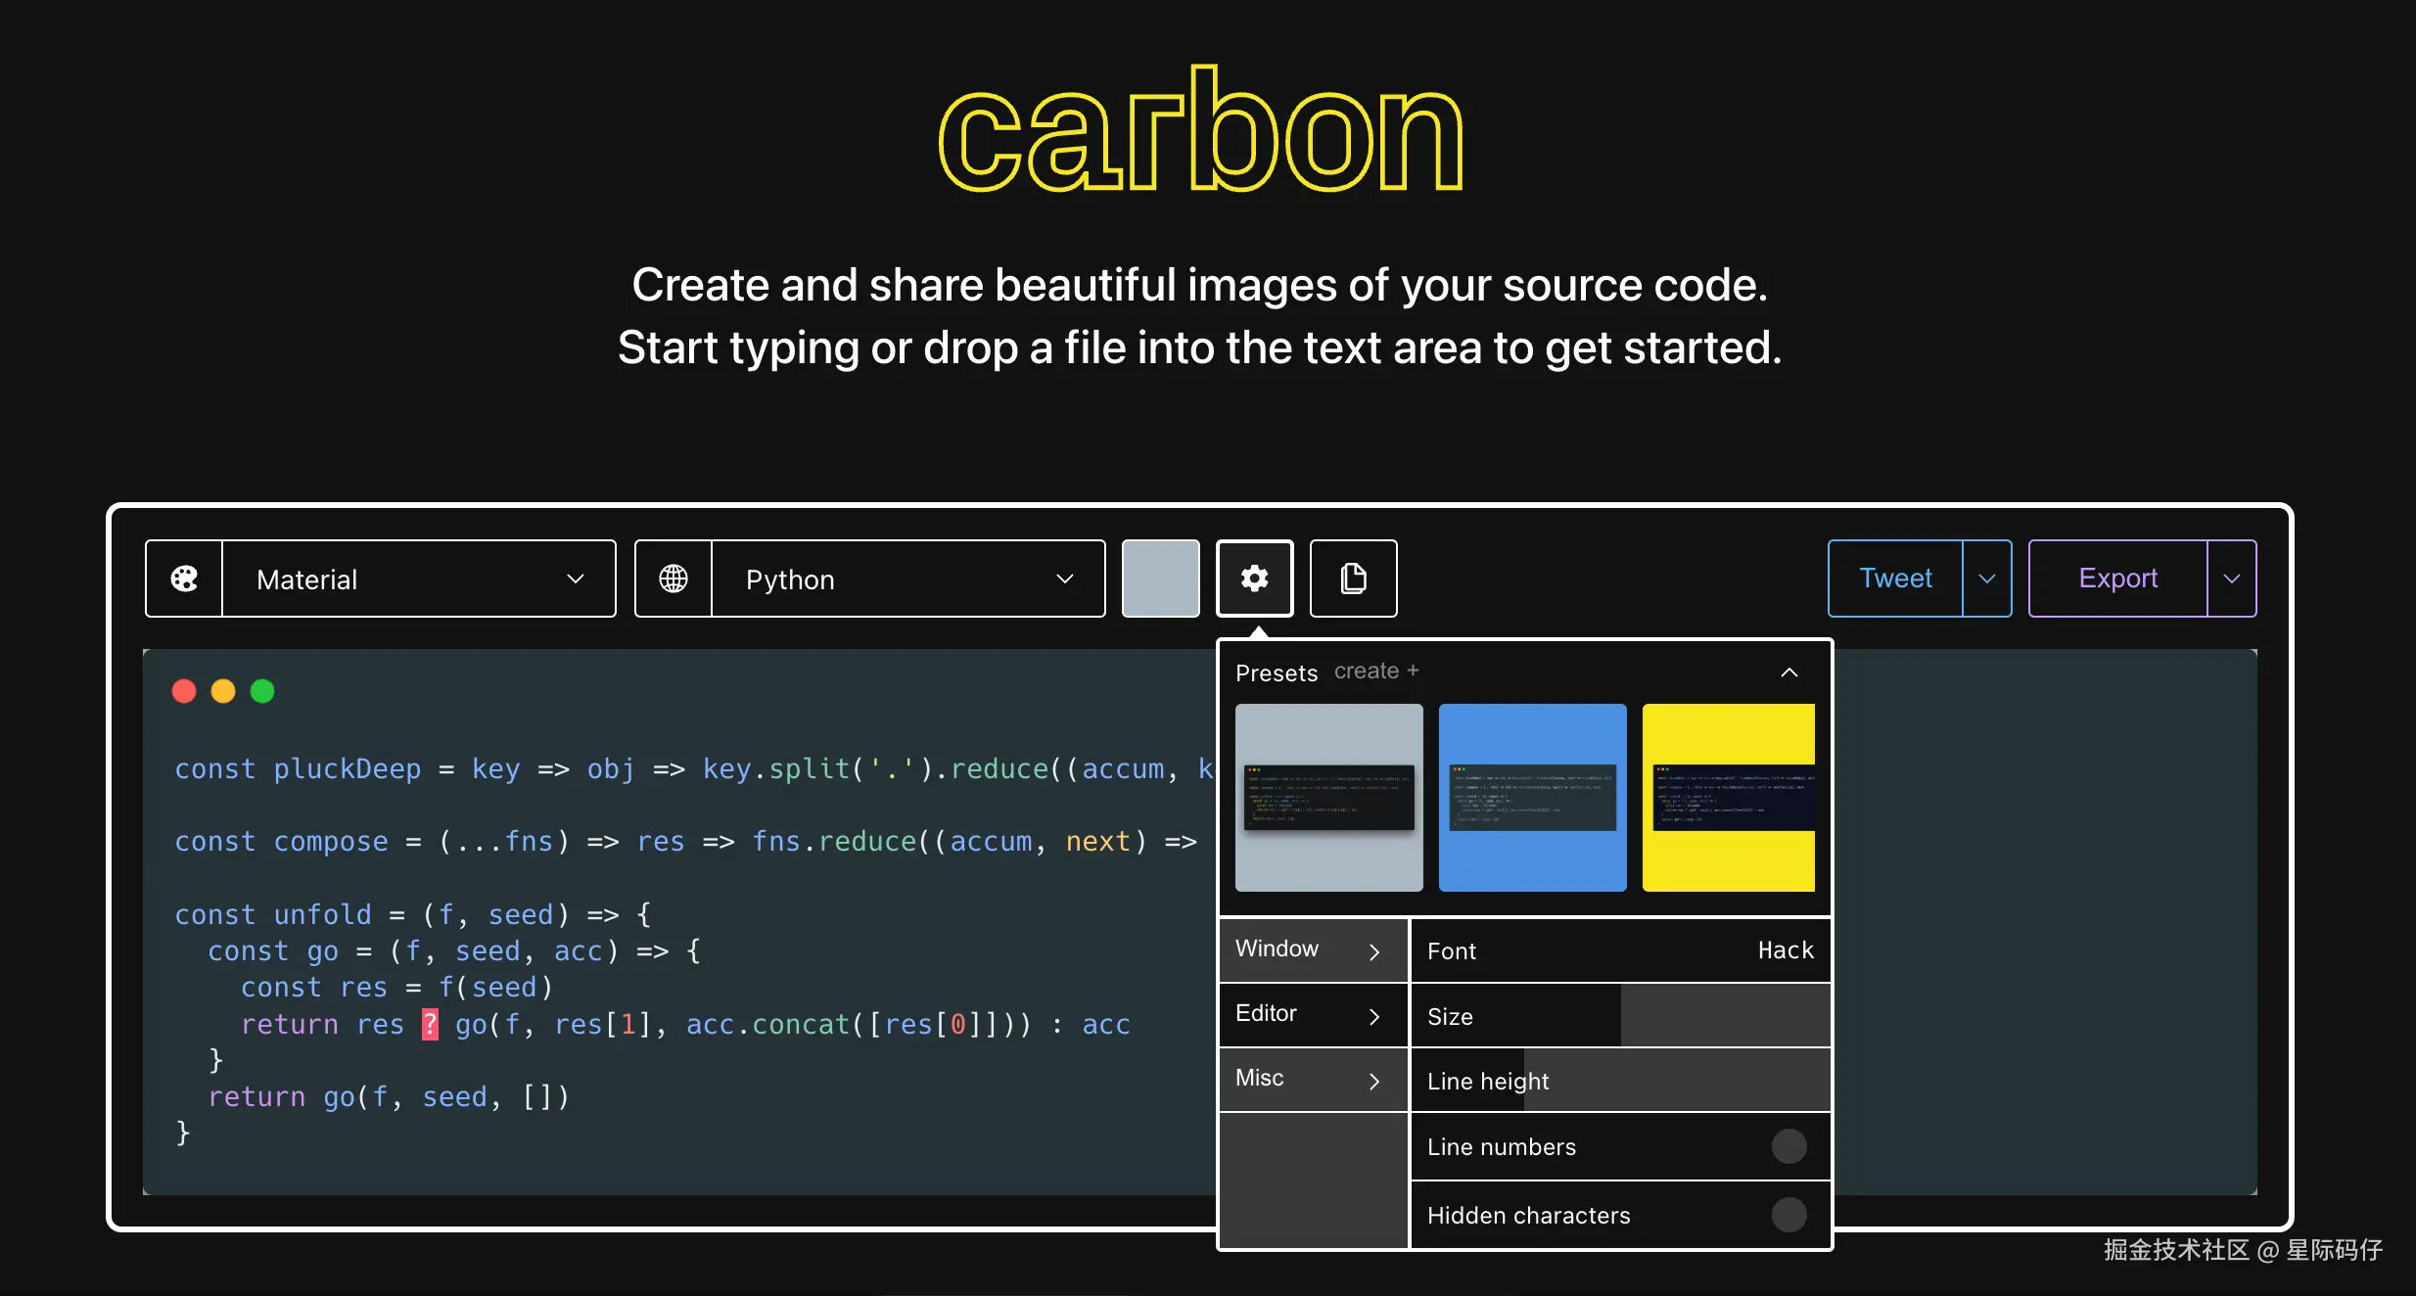Open the gray background color swatch
This screenshot has height=1296, width=2416.
pos(1160,579)
